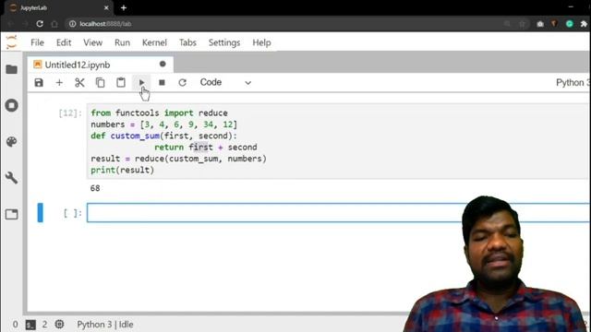
Task: Click the site information icon in address bar
Action: click(72, 24)
